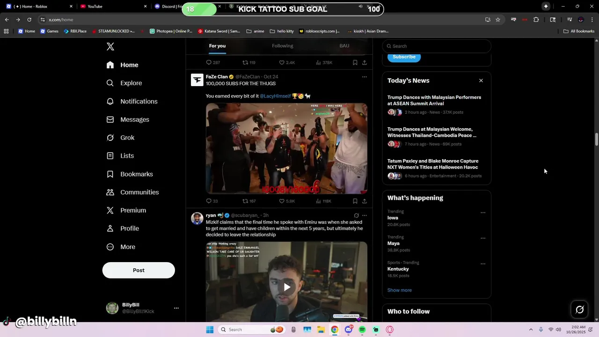
Task: Switch to BAU tab
Action: (x=344, y=46)
